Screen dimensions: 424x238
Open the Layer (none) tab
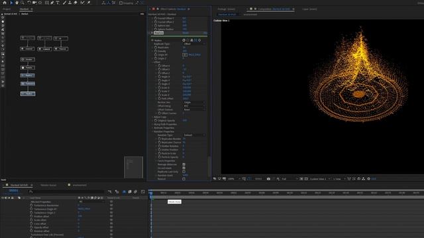309,9
